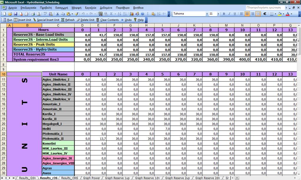Select the System requirement Res3 cell
301x180 pixels.
43,60
